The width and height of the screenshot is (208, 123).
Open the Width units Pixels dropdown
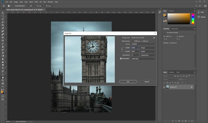(148, 48)
